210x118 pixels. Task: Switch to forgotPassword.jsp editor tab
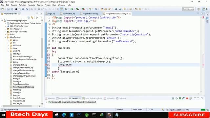[89, 14]
